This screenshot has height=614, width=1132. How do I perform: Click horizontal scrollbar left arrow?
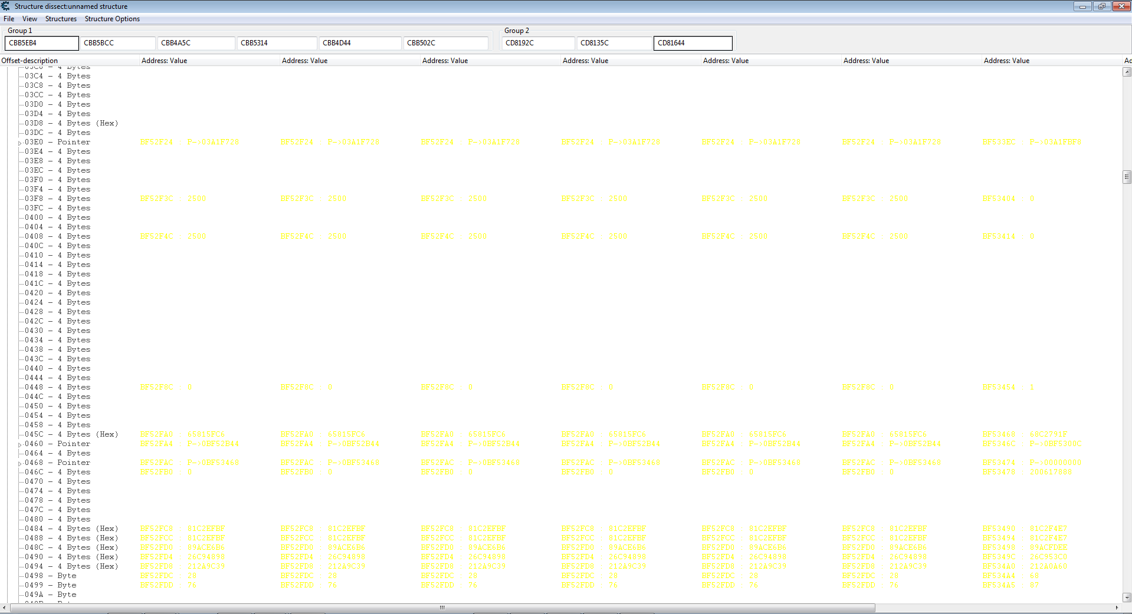click(x=5, y=608)
